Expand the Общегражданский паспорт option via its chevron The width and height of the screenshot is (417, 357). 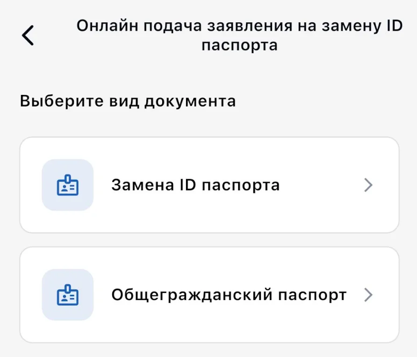(x=369, y=295)
